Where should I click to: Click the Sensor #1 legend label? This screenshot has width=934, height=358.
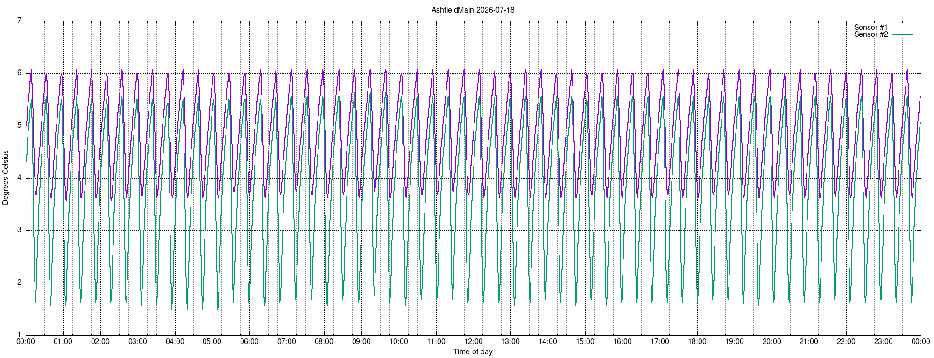(871, 28)
